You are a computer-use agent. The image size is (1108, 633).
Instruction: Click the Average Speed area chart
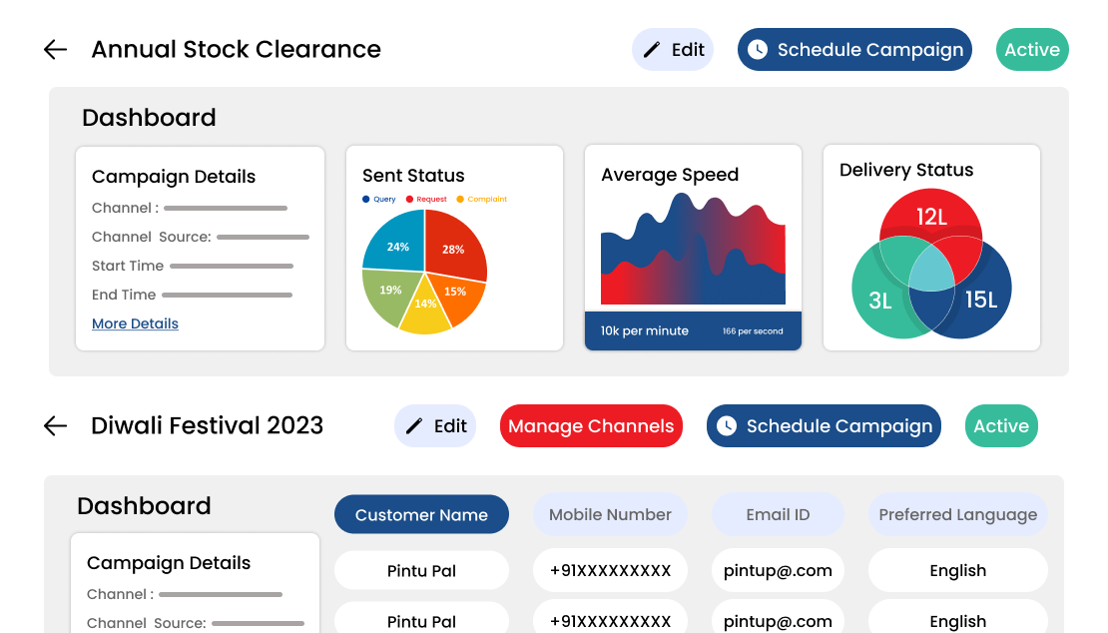tap(693, 249)
